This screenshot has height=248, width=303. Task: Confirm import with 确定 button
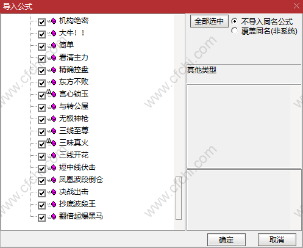(x=226, y=239)
